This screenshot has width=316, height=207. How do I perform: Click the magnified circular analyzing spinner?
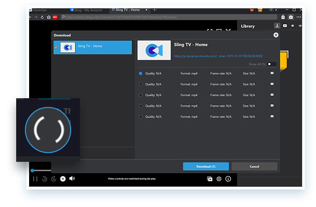[48, 130]
